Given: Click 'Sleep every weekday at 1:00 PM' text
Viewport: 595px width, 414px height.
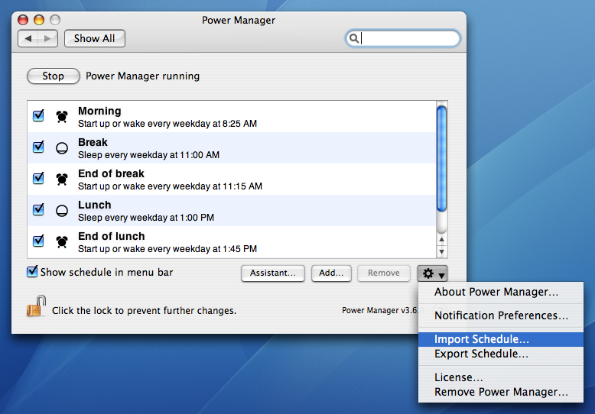Looking at the screenshot, I should click(146, 218).
